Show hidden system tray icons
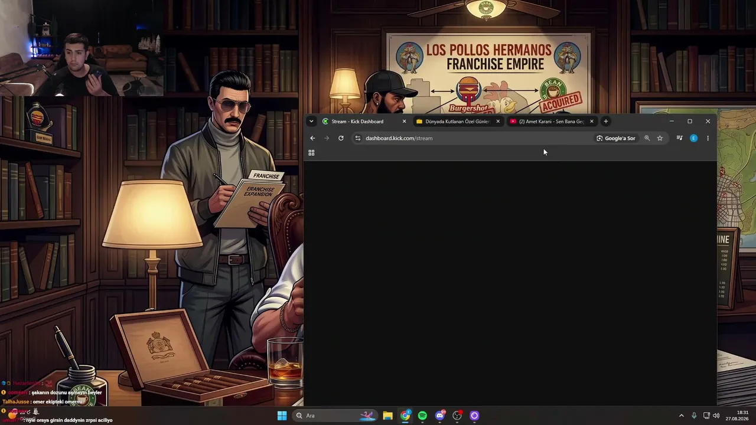The height and width of the screenshot is (425, 756). click(681, 416)
